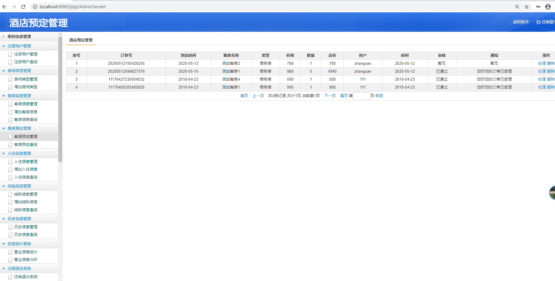Click the page number input field
Viewport: 555px width, 281px height.
click(x=361, y=96)
